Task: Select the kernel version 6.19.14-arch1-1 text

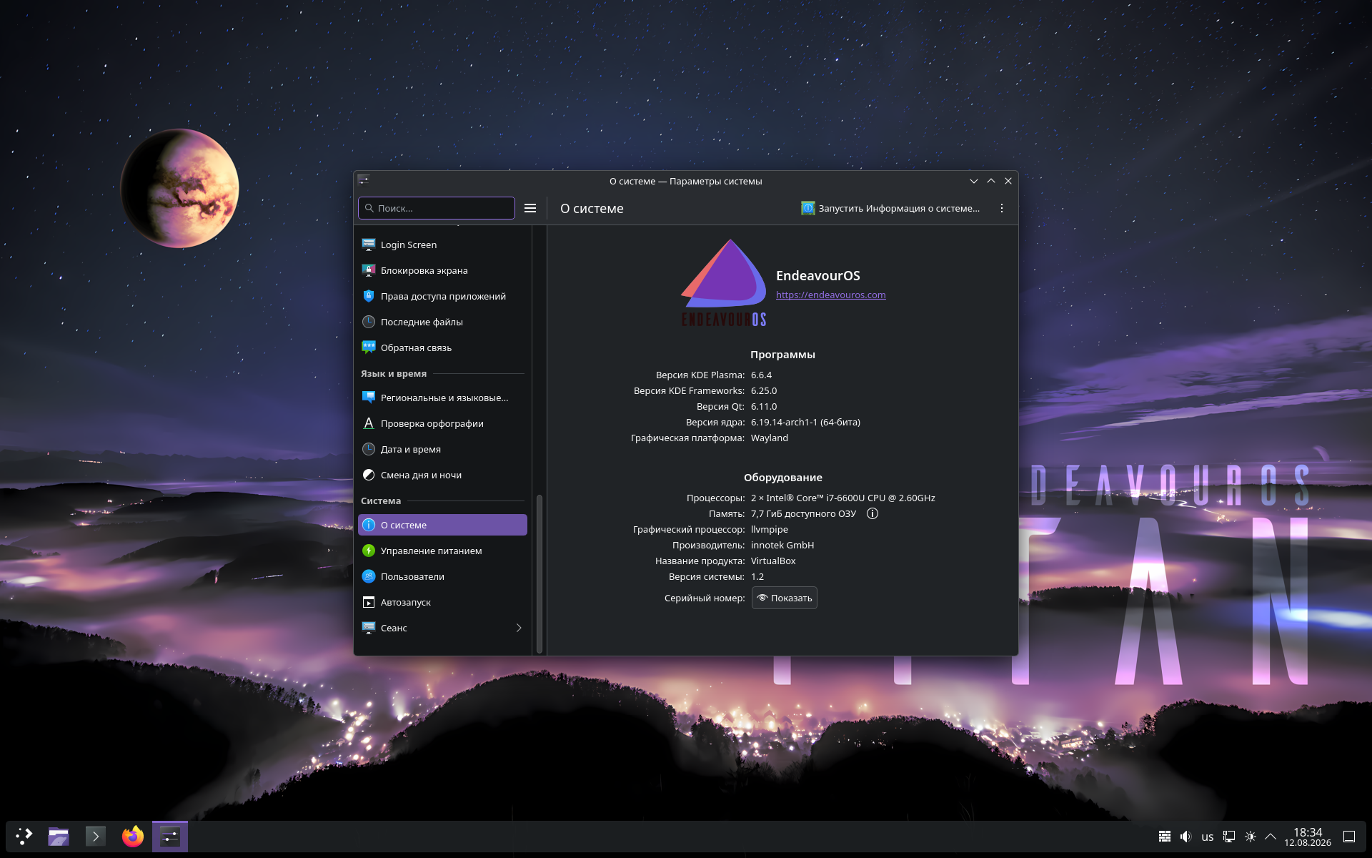Action: (805, 422)
